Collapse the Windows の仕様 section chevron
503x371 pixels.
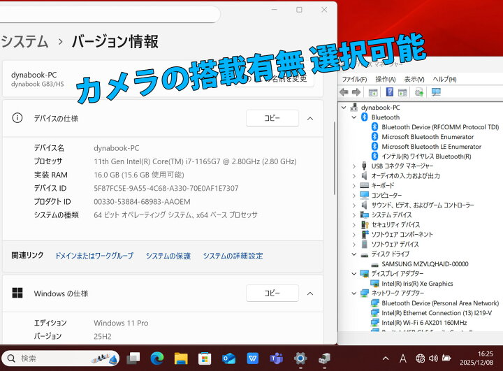pos(310,293)
